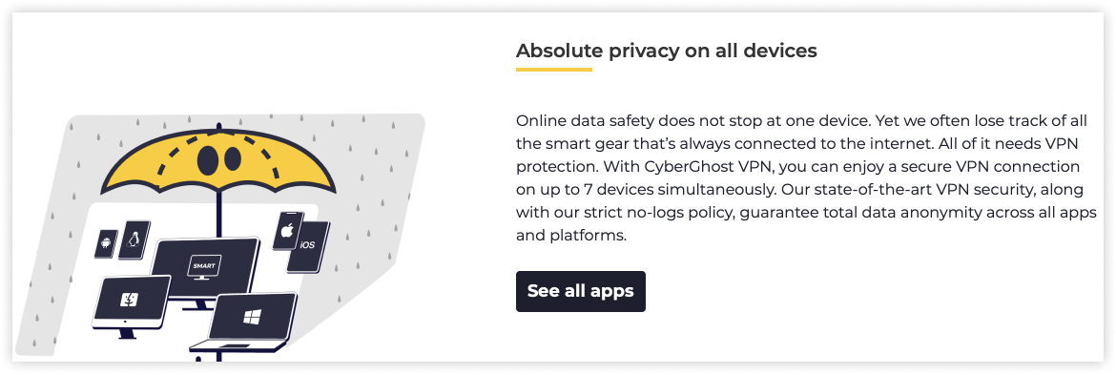This screenshot has width=1116, height=375.
Task: Choose the macOS Finder monitor icon
Action: click(x=133, y=302)
